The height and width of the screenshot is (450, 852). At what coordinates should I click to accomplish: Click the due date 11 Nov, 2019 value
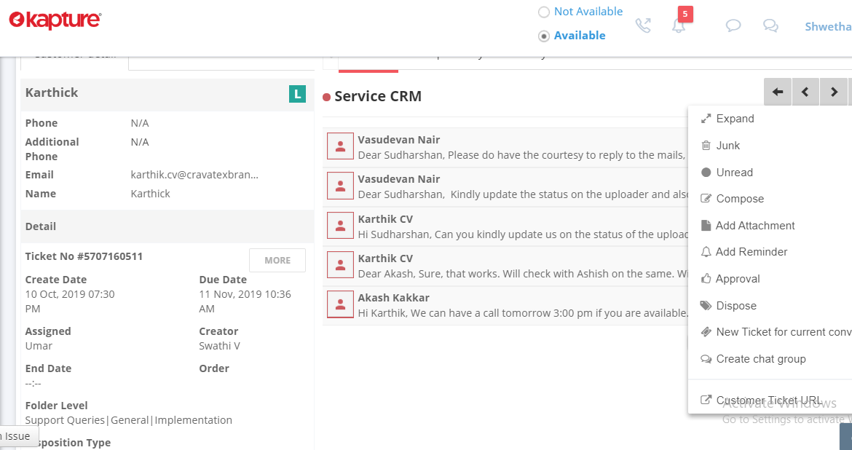click(245, 301)
